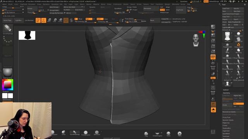Toggle Zadd sculpt mode

[100, 19]
